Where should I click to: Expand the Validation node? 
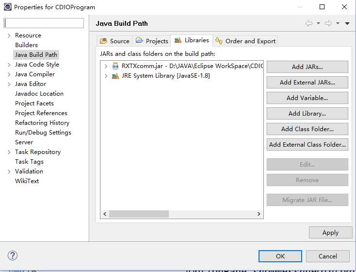coord(9,171)
